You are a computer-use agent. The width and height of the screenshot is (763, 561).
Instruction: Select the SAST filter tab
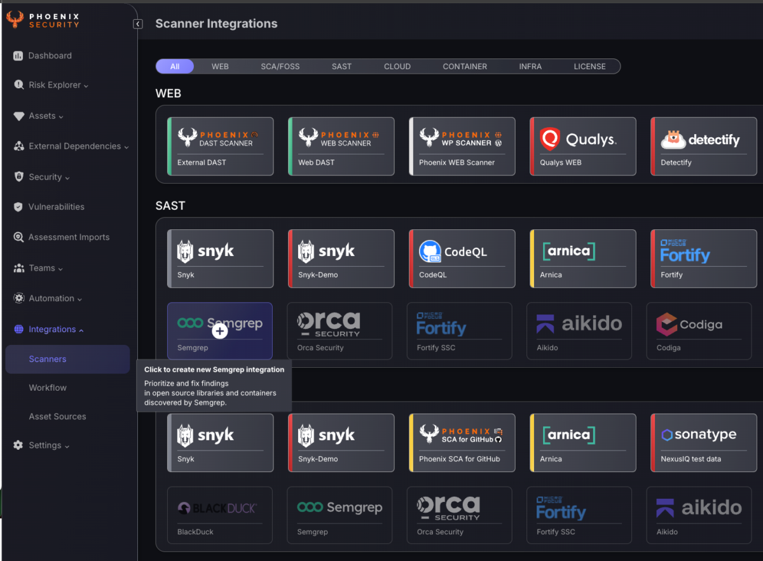pyautogui.click(x=341, y=67)
